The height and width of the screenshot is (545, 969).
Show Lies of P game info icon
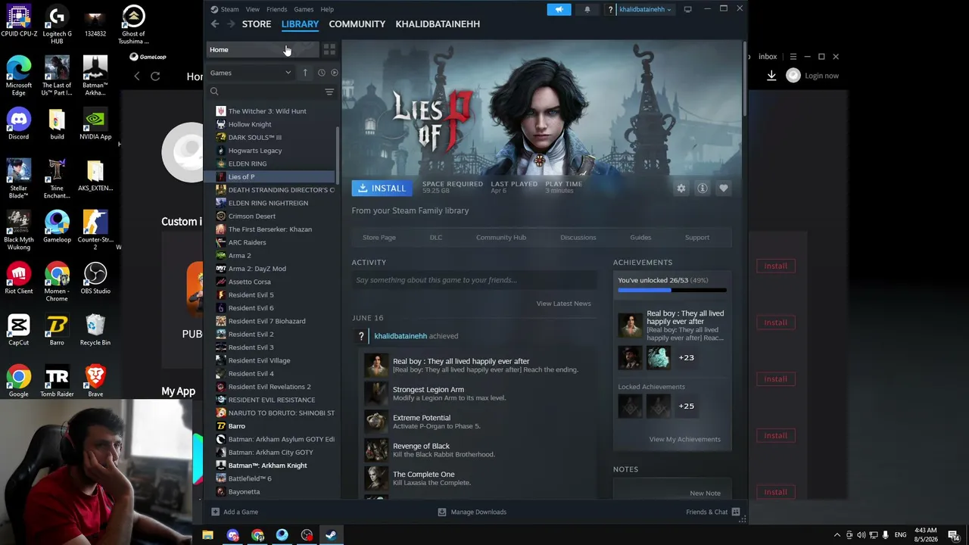tap(703, 188)
